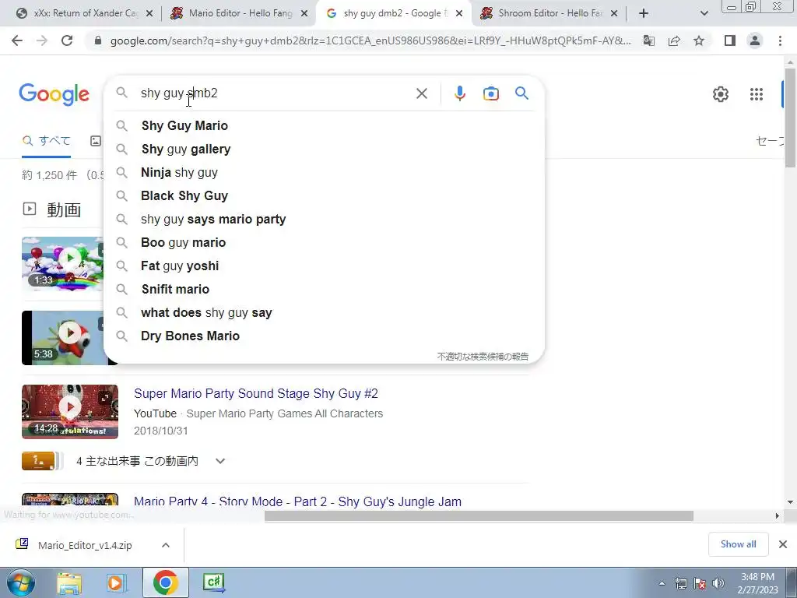Open Windows Start menu
The height and width of the screenshot is (598, 797).
(x=20, y=582)
